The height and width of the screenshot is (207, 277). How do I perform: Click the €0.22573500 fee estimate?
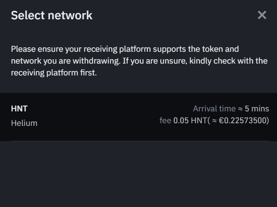coord(243,121)
